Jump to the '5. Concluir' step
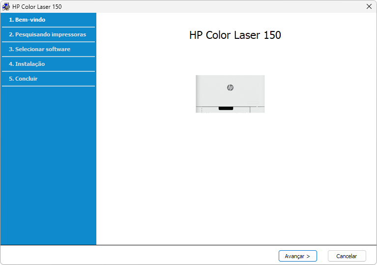Screen dimensions: 377x265 point(23,79)
